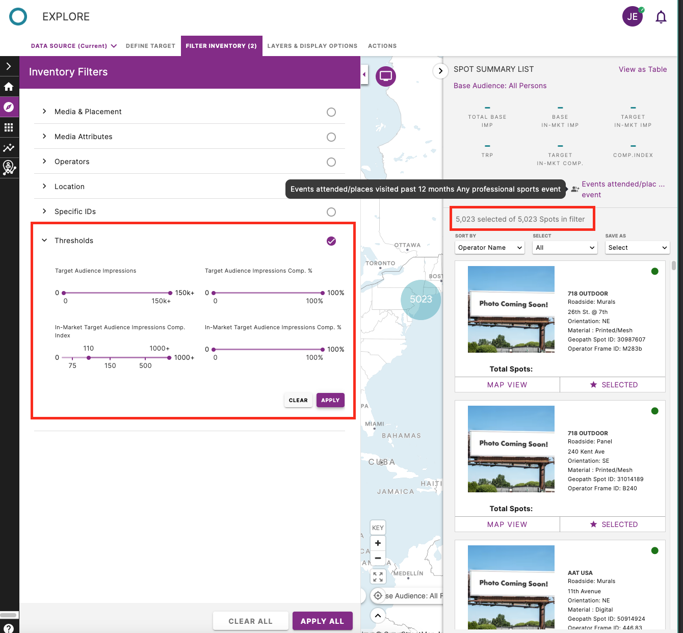Open the line chart sidebar icon
The width and height of the screenshot is (683, 633).
point(9,148)
